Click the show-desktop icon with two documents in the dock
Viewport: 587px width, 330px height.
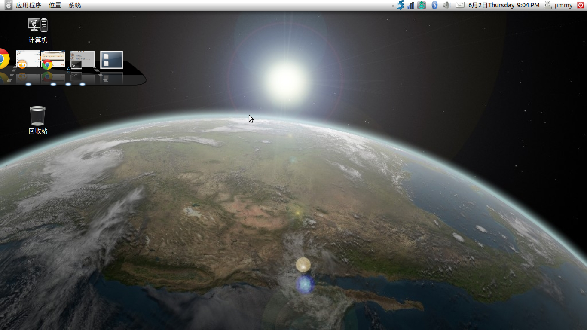click(112, 60)
